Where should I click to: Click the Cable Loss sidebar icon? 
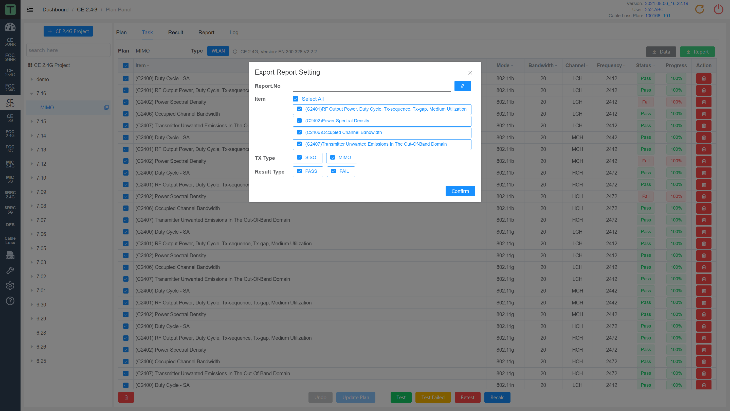point(10,240)
